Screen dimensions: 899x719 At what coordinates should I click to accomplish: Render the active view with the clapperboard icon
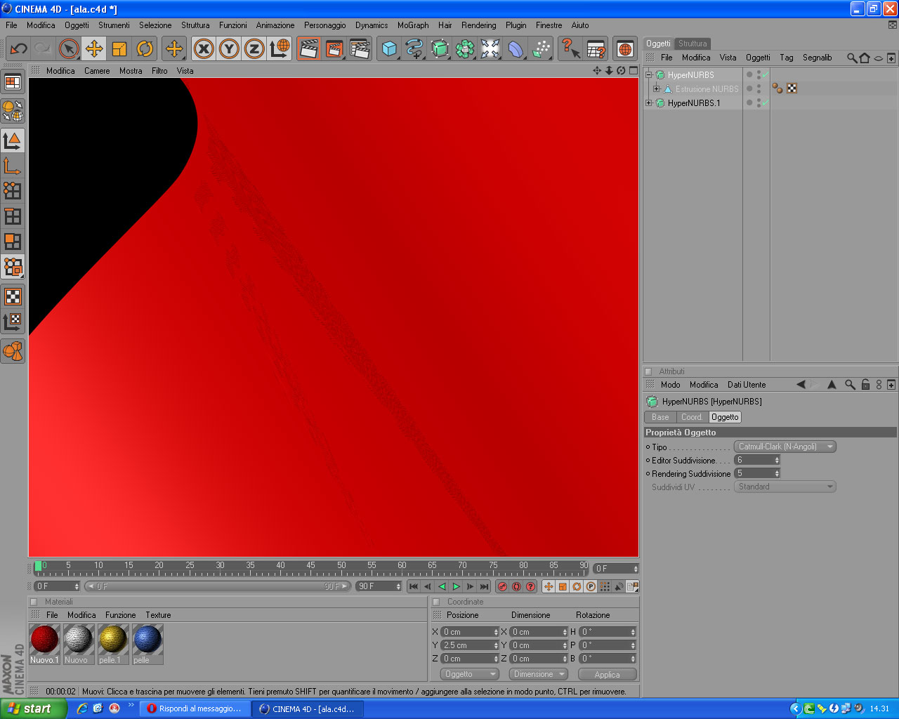pyautogui.click(x=308, y=48)
